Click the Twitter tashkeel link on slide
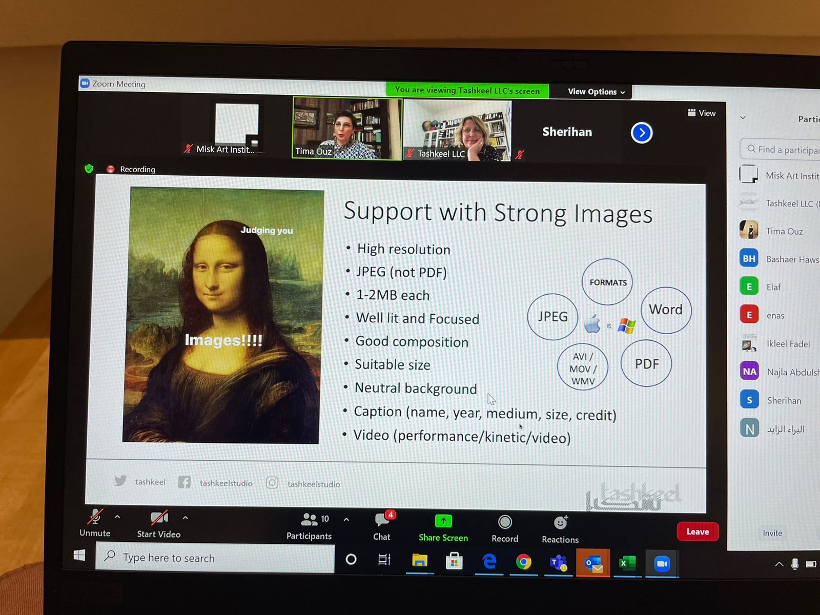 (x=140, y=481)
